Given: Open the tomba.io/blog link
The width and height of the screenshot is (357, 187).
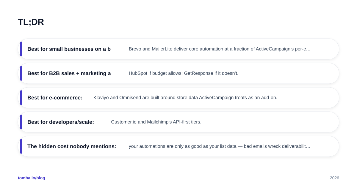Looking at the screenshot, I should (x=32, y=178).
